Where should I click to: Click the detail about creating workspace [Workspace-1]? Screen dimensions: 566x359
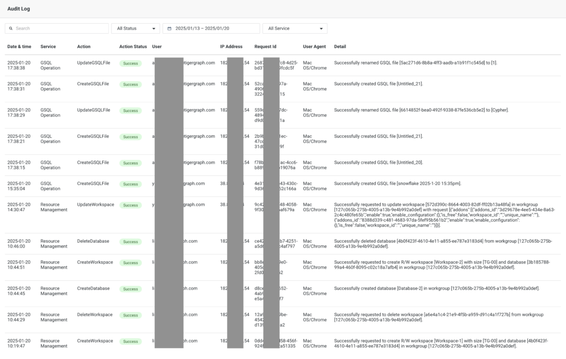tap(441, 344)
